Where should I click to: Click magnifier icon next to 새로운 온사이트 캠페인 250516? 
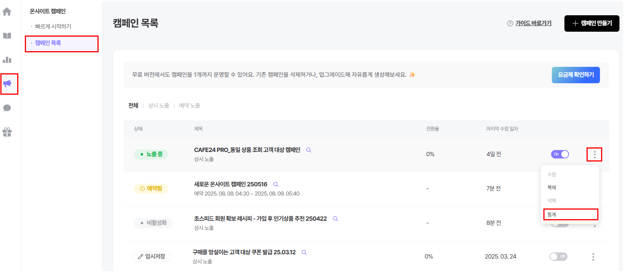[276, 184]
